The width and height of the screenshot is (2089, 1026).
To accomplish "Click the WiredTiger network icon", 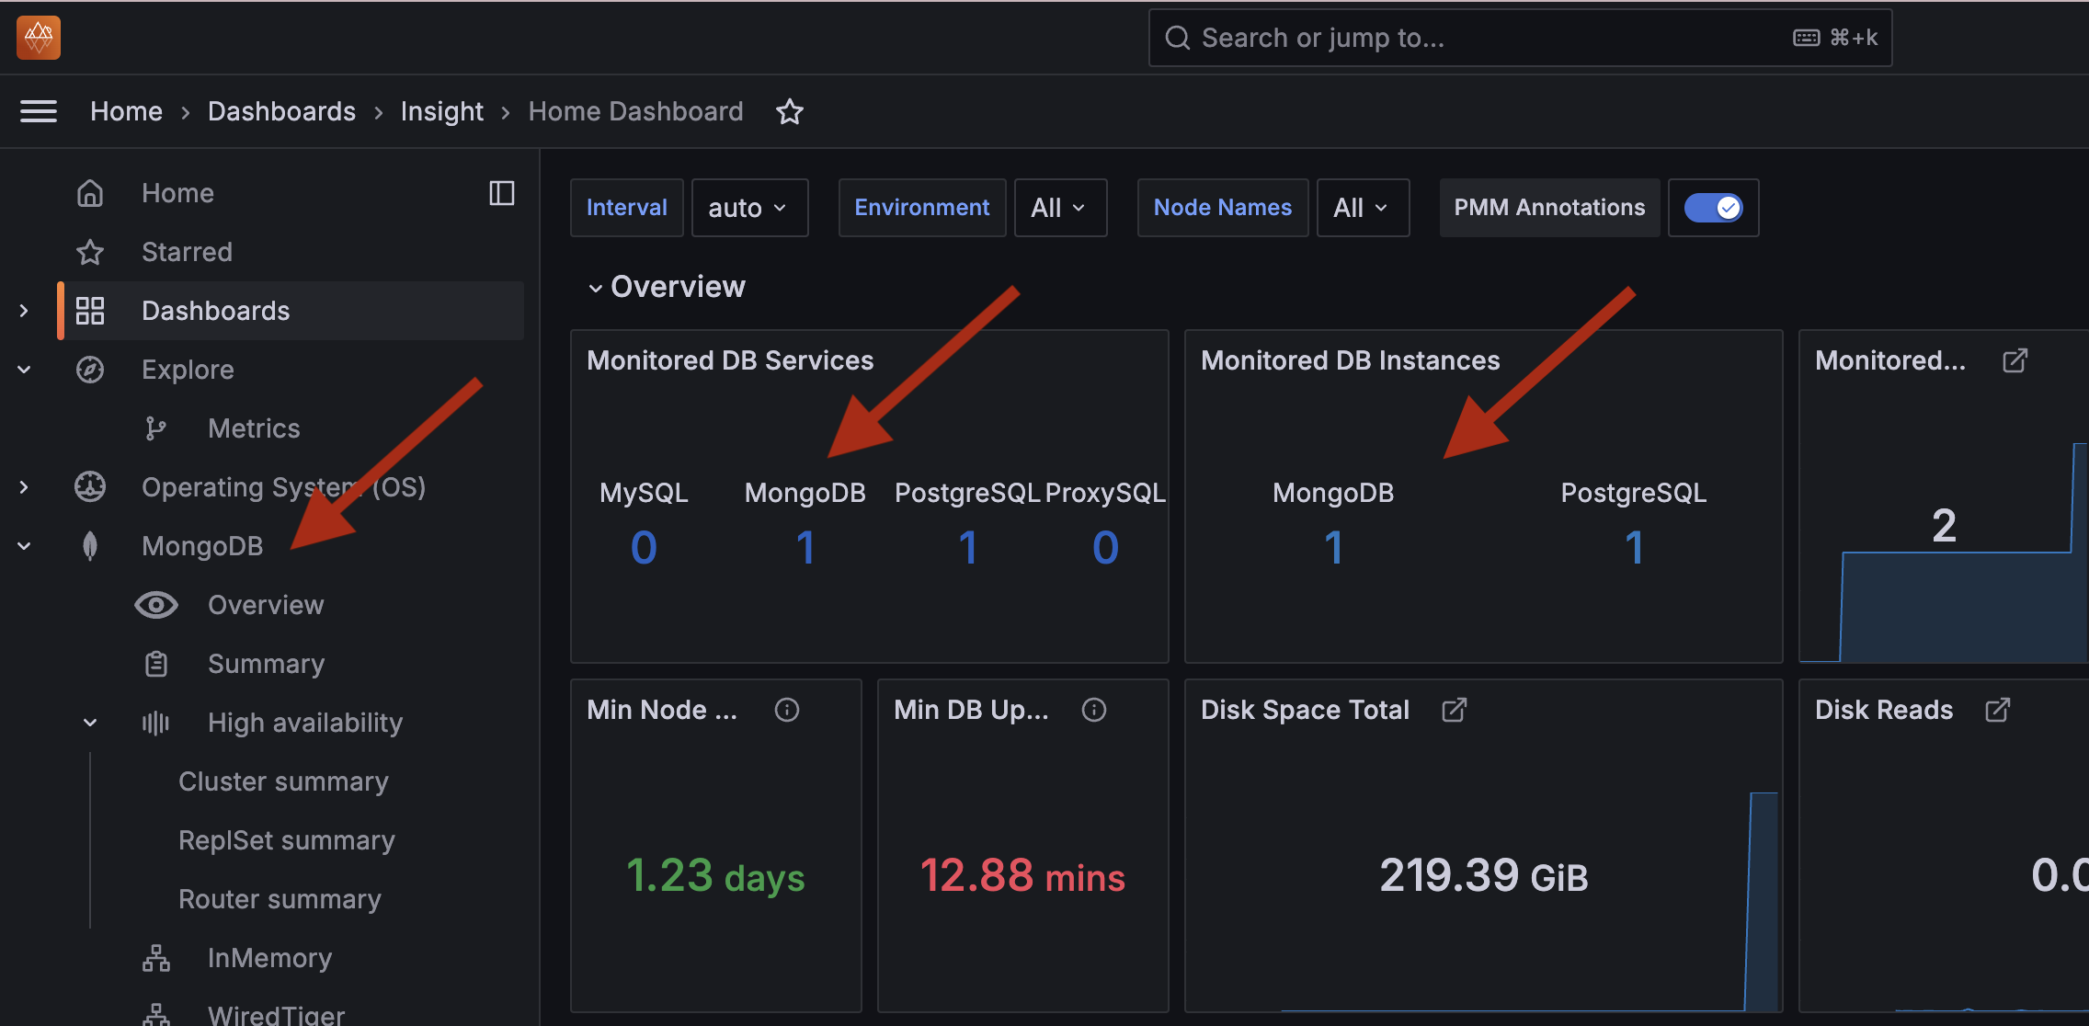I will [x=156, y=1015].
